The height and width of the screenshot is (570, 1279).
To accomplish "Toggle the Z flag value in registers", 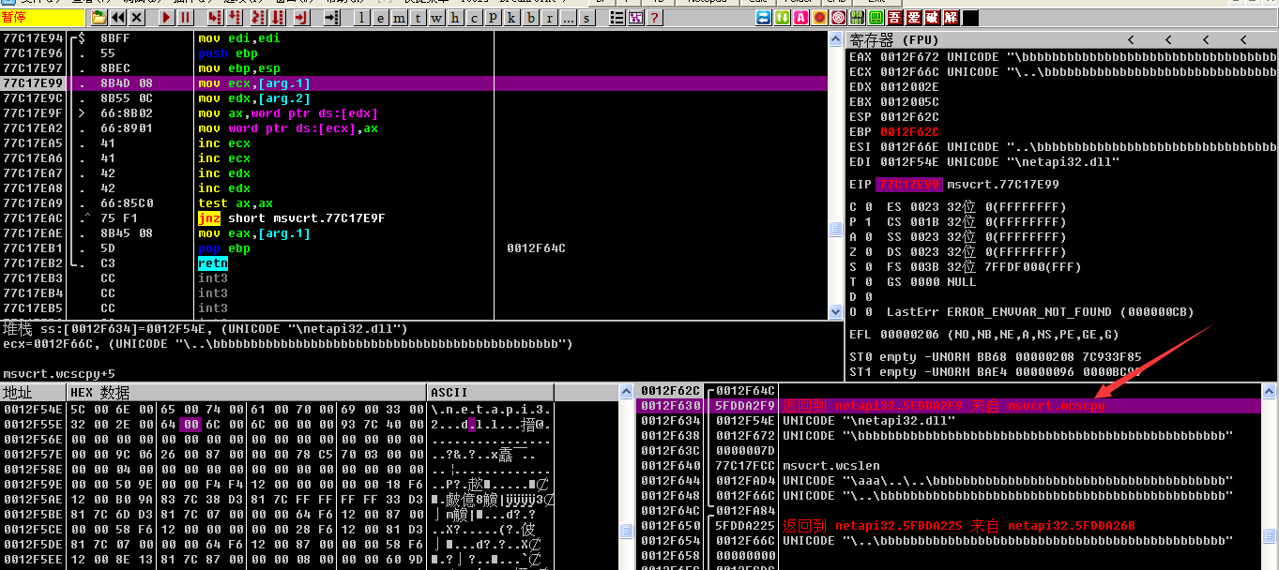I will [868, 252].
